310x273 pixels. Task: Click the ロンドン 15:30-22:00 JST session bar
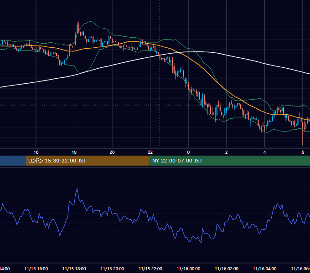tap(88, 161)
